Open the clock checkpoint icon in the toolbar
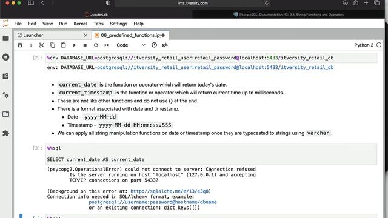 pos(154,45)
